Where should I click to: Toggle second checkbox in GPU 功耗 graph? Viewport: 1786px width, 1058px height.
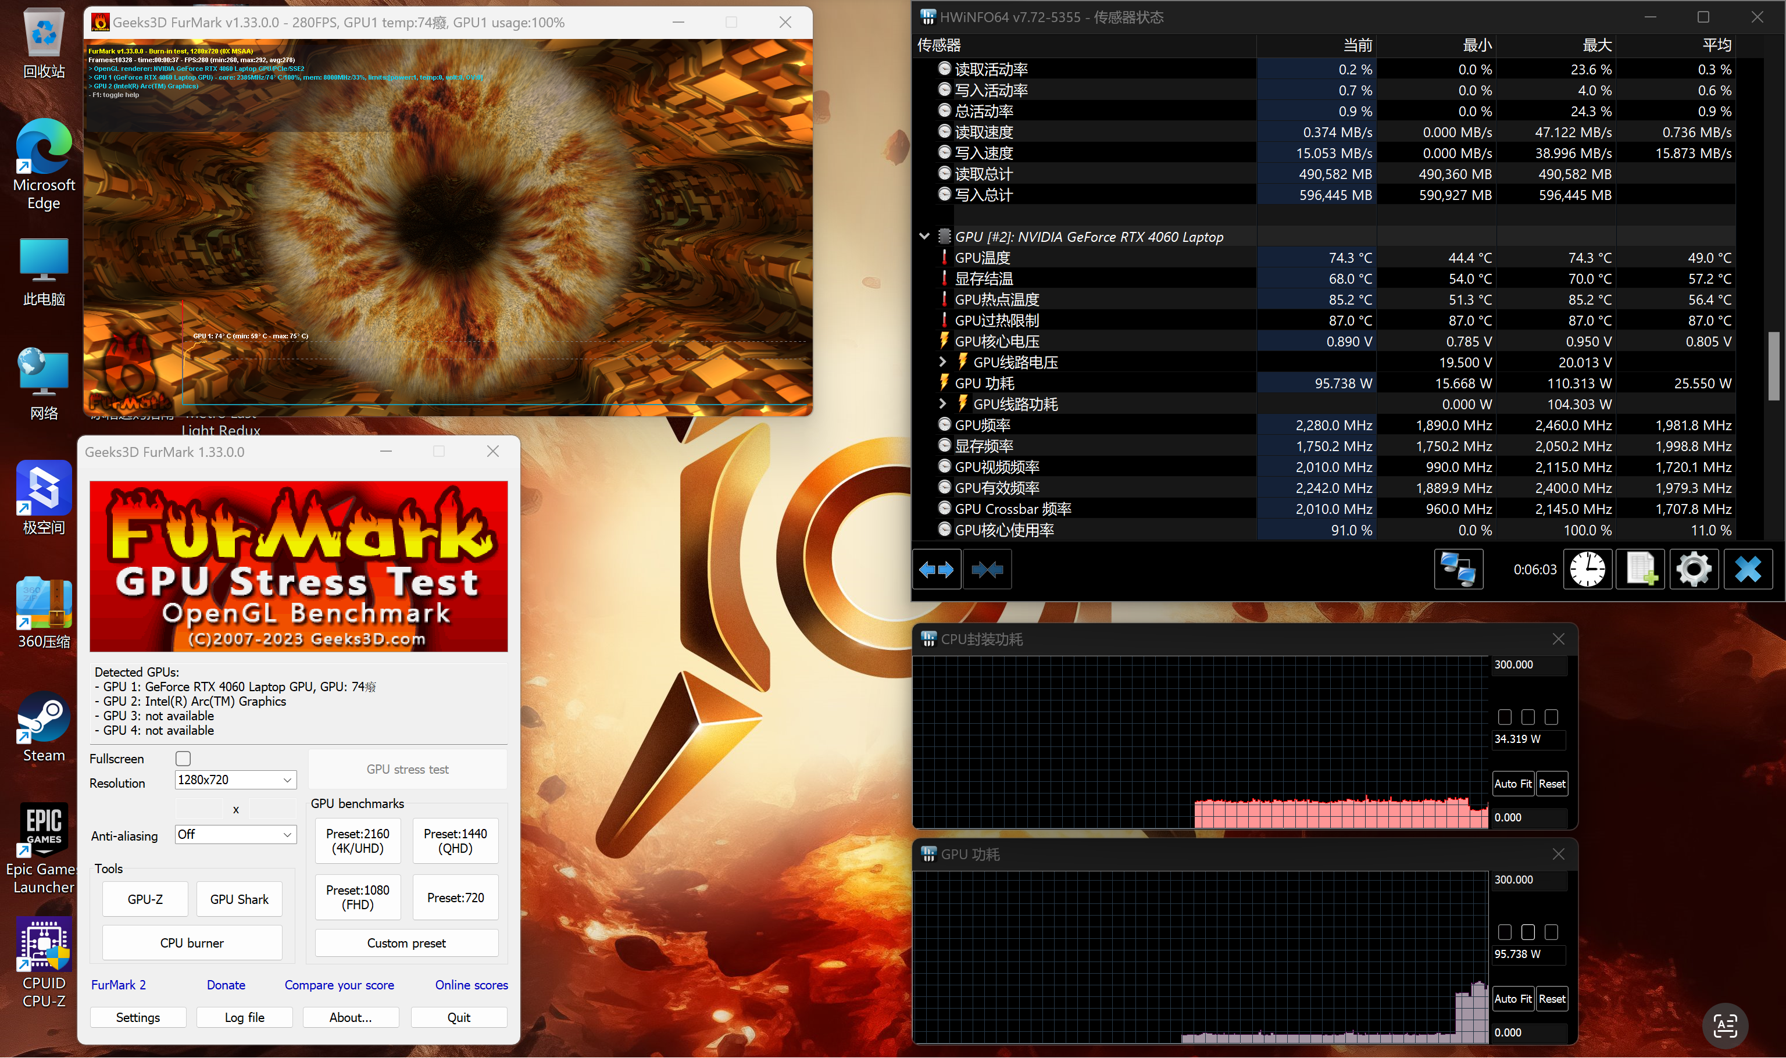point(1528,932)
